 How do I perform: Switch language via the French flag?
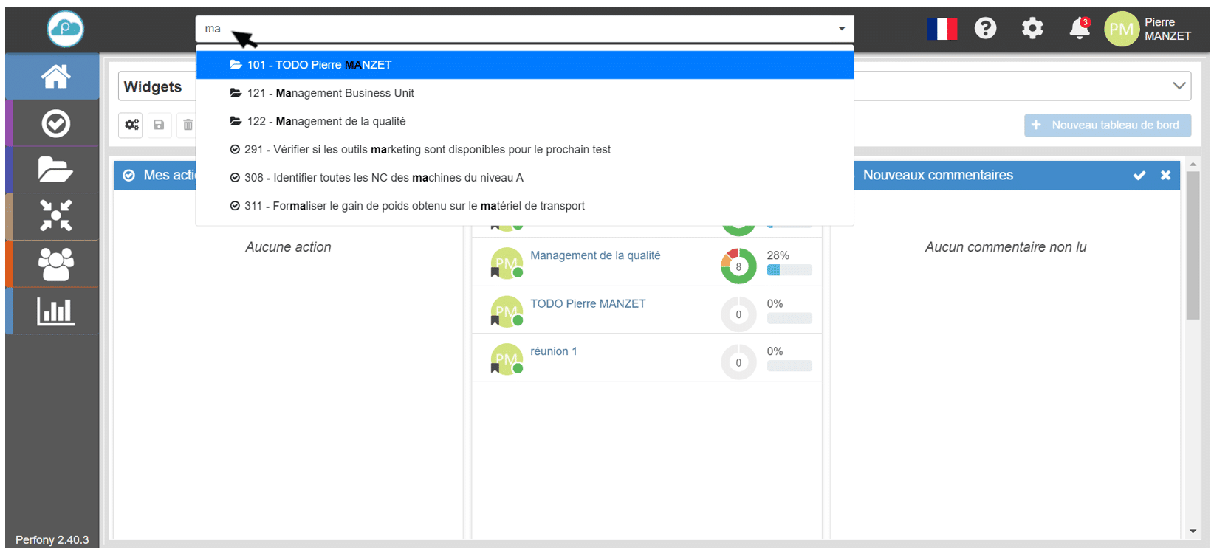tap(942, 29)
